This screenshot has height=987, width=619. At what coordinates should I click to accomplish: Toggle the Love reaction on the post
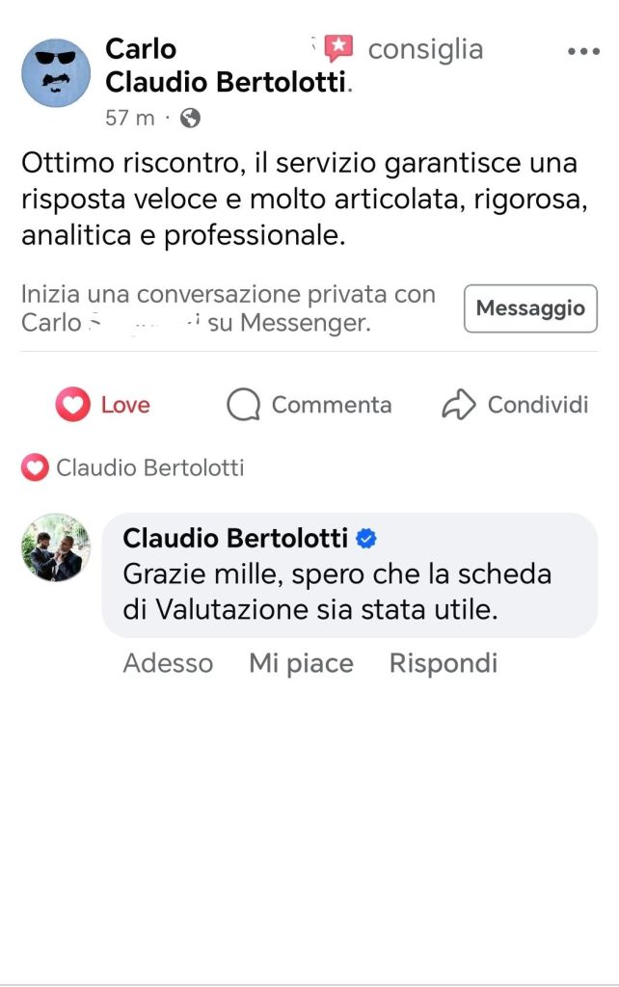pos(103,405)
